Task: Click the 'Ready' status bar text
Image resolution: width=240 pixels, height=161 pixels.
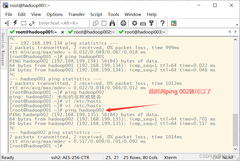Action: click(8, 157)
